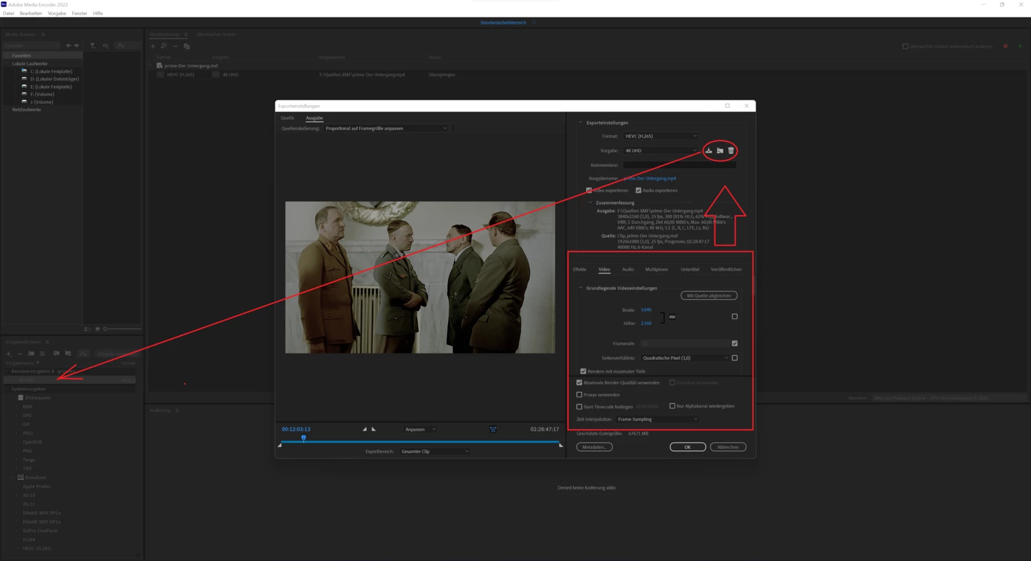
Task: Open the Effekte tab
Action: (580, 270)
